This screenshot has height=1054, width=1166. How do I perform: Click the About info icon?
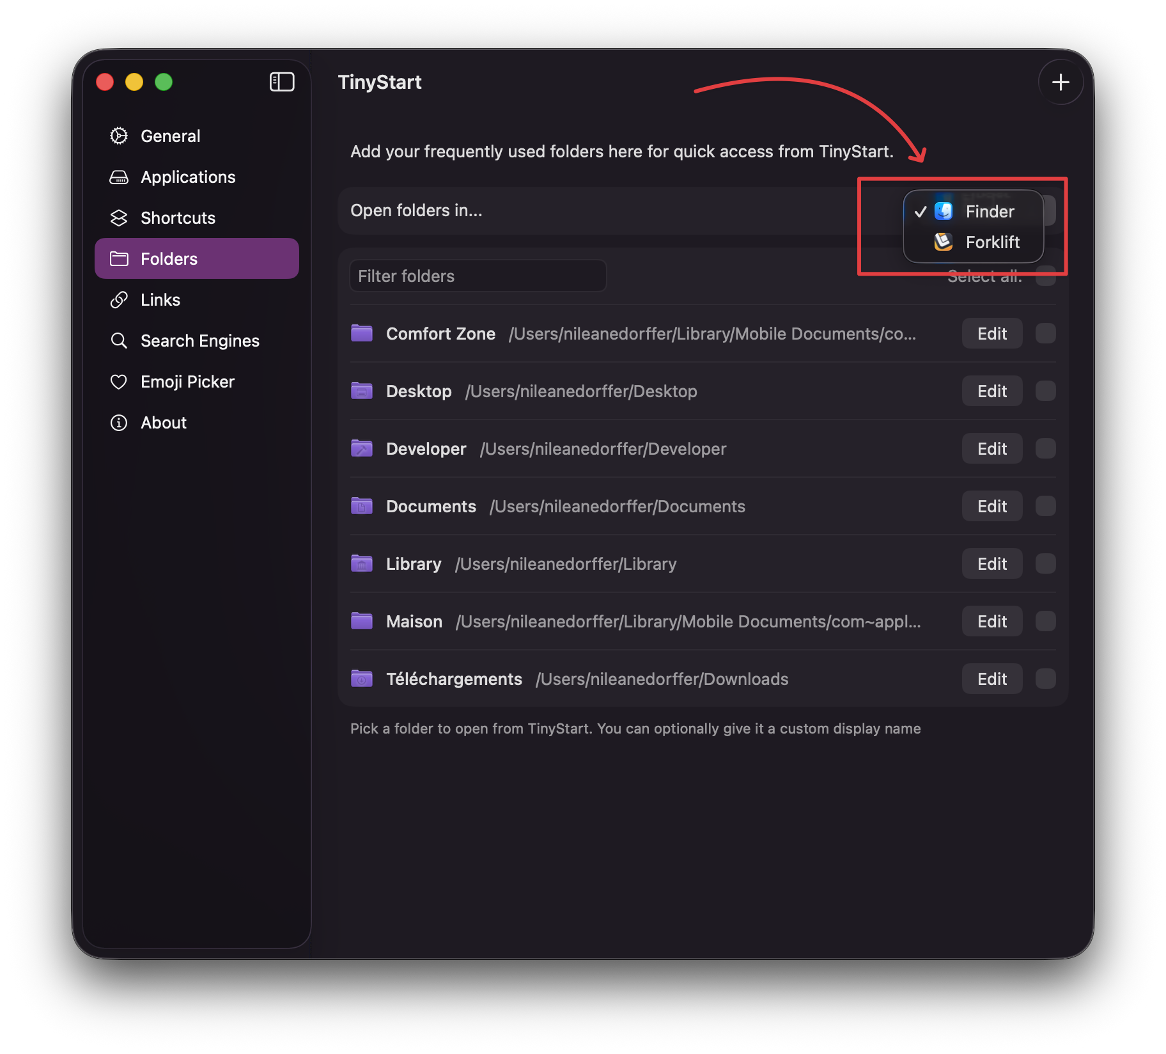119,423
